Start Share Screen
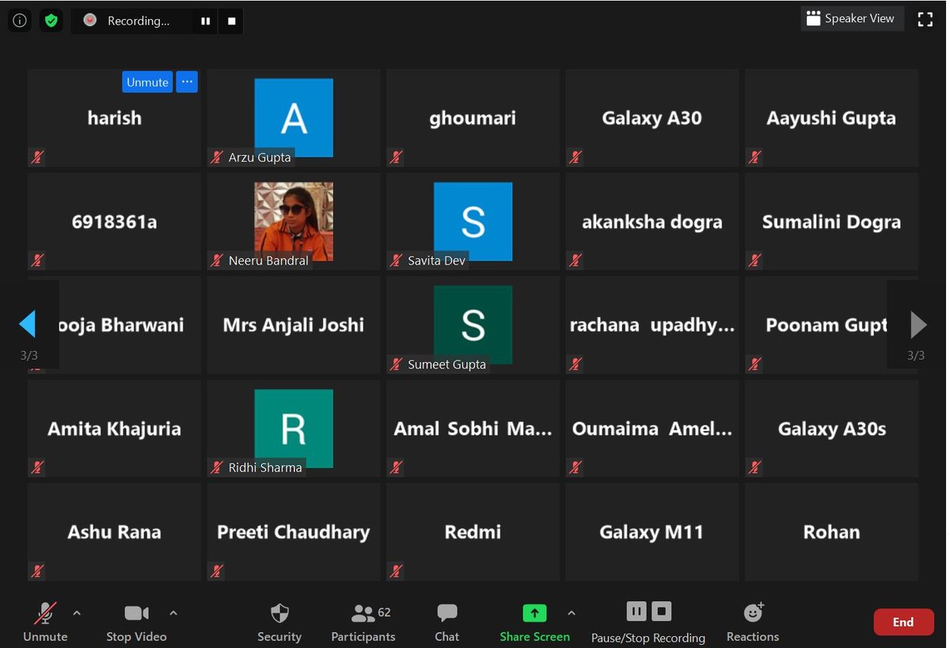 (534, 622)
